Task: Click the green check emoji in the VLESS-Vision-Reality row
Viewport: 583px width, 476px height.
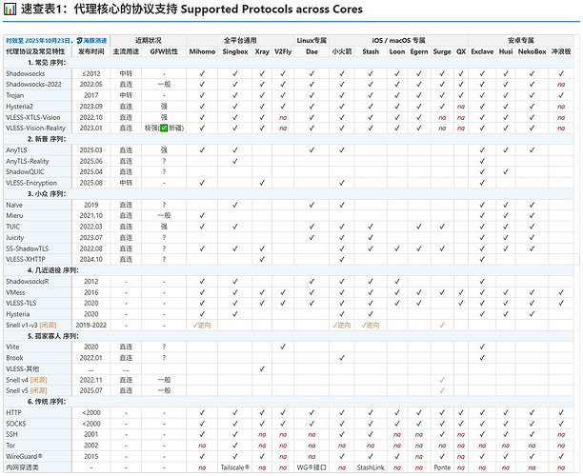Action: coord(164,129)
